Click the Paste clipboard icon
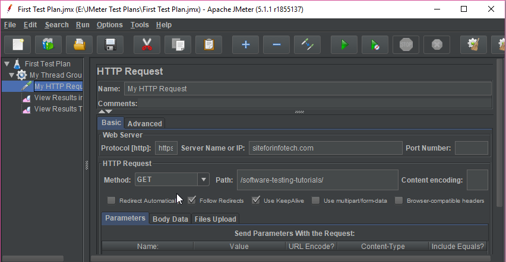The height and width of the screenshot is (262, 506). pos(209,44)
